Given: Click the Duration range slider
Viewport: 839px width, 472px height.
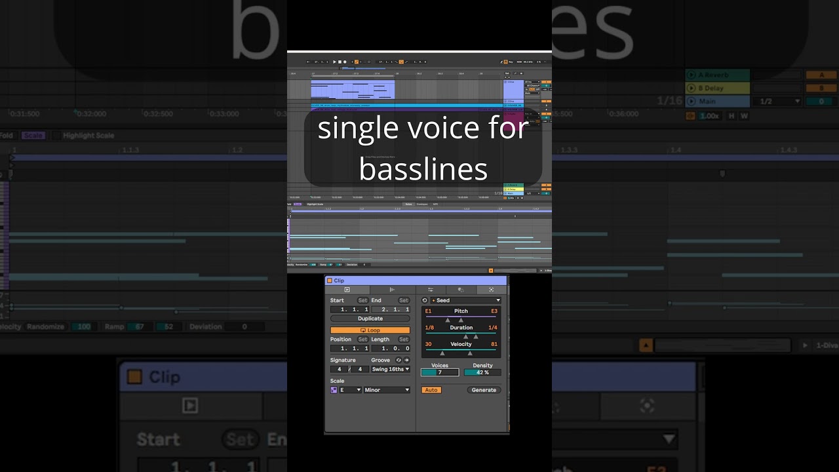Looking at the screenshot, I should tap(461, 334).
